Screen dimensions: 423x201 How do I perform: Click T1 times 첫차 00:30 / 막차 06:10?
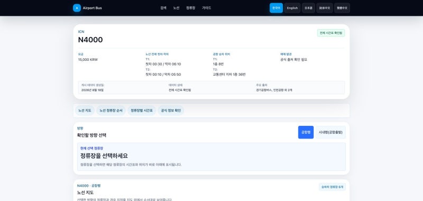163,64
